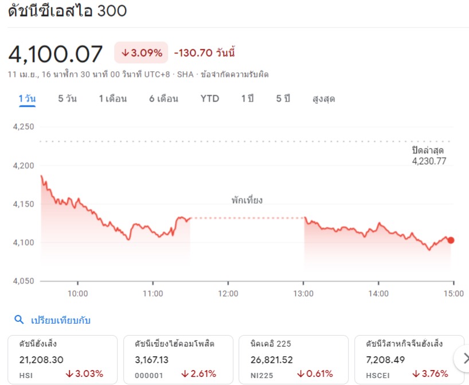The width and height of the screenshot is (469, 385).
Task: Click the red down arrow percentage badge
Action: pyautogui.click(x=141, y=53)
